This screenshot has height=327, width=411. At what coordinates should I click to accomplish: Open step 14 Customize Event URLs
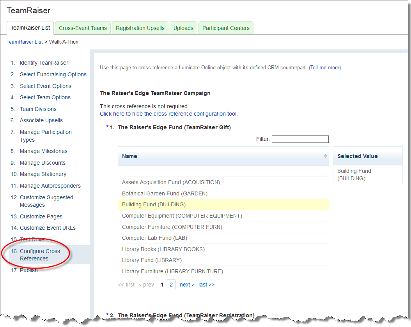48,228
